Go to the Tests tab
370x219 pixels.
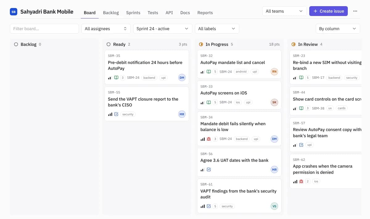point(153,13)
